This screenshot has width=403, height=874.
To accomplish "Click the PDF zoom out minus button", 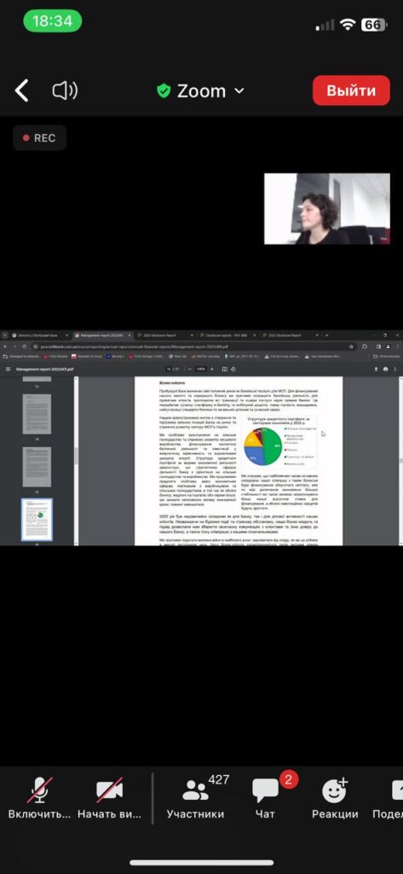I will tap(189, 369).
